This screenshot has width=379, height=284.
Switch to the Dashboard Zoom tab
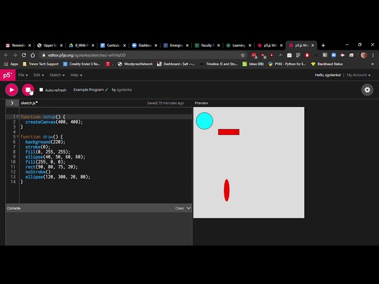(144, 46)
